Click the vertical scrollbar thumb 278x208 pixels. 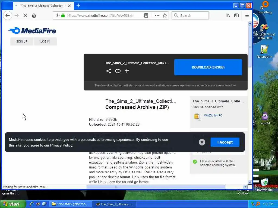click(x=250, y=47)
